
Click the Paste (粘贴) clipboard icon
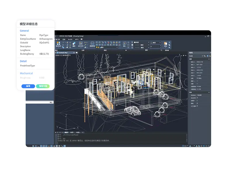click(166, 44)
